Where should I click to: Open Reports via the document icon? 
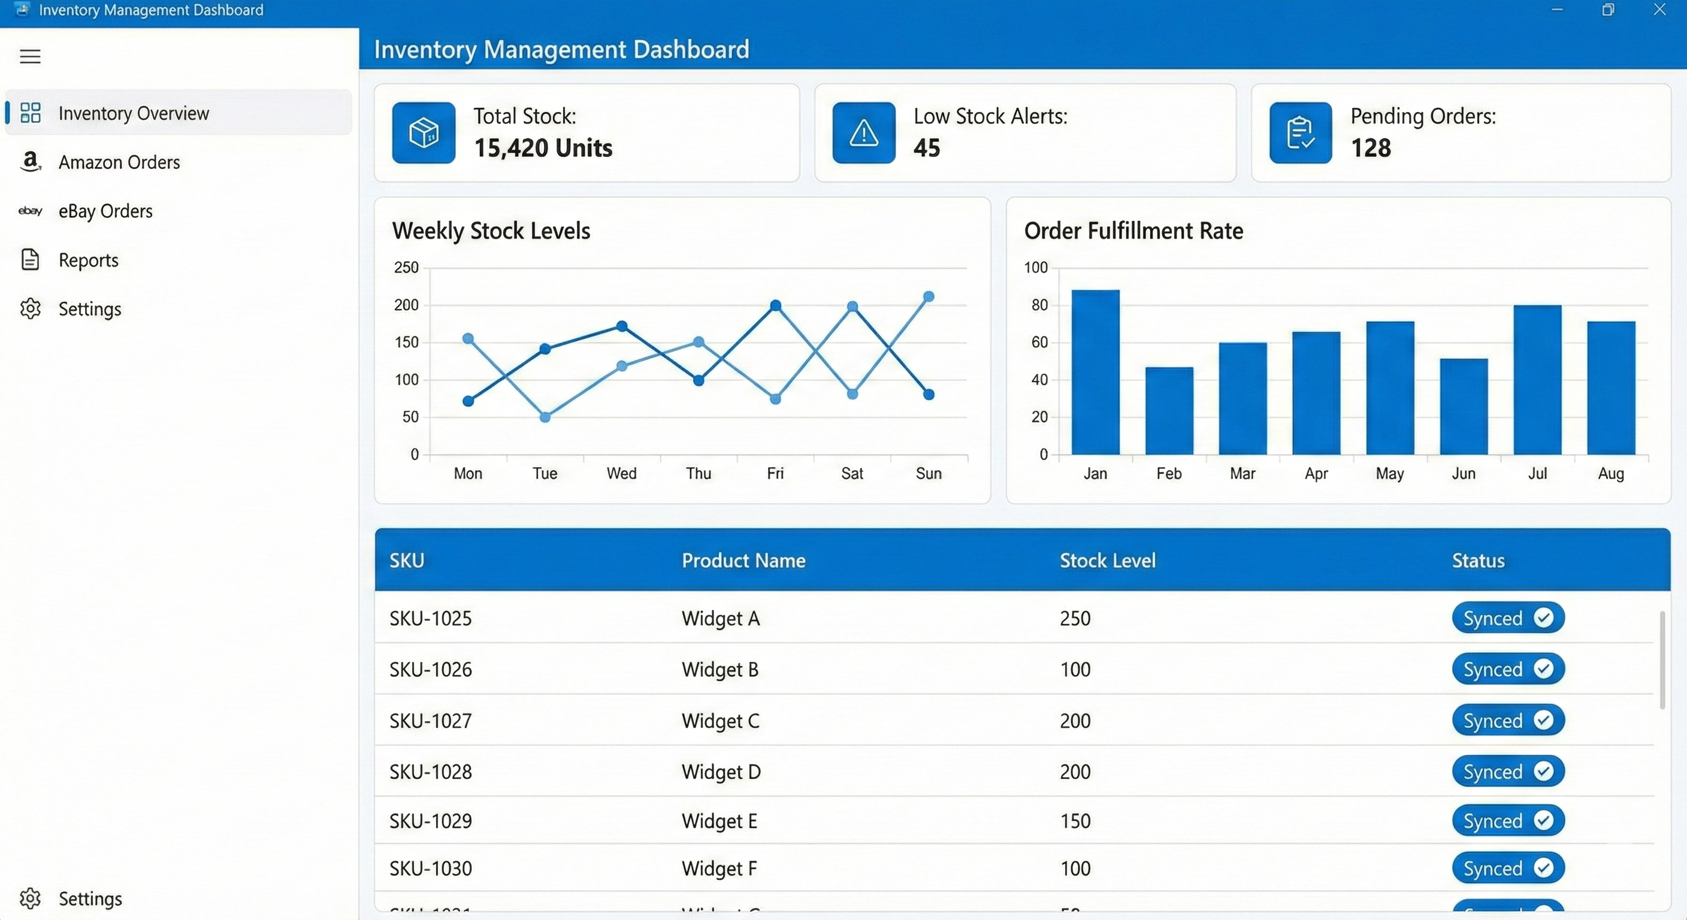30,260
